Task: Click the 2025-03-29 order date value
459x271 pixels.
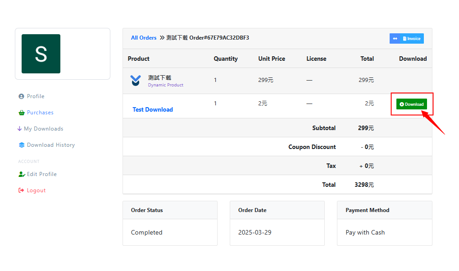Action: 254,233
